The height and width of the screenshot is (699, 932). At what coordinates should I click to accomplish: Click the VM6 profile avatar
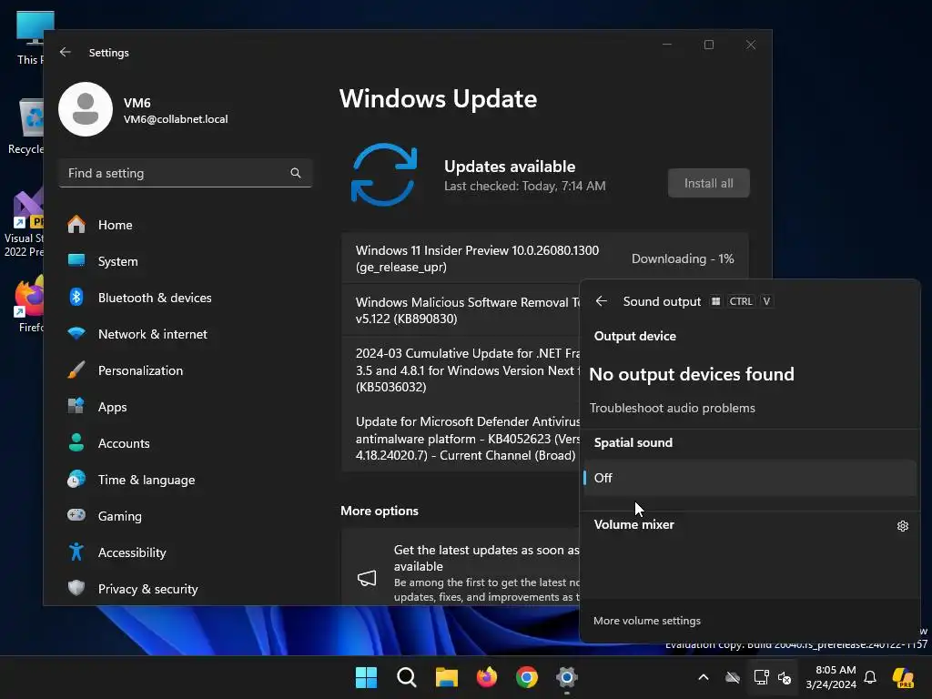pyautogui.click(x=86, y=109)
